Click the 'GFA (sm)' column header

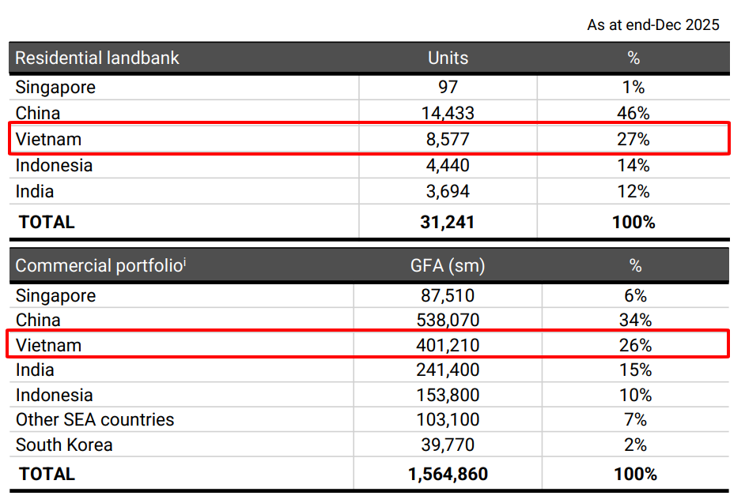pyautogui.click(x=448, y=265)
